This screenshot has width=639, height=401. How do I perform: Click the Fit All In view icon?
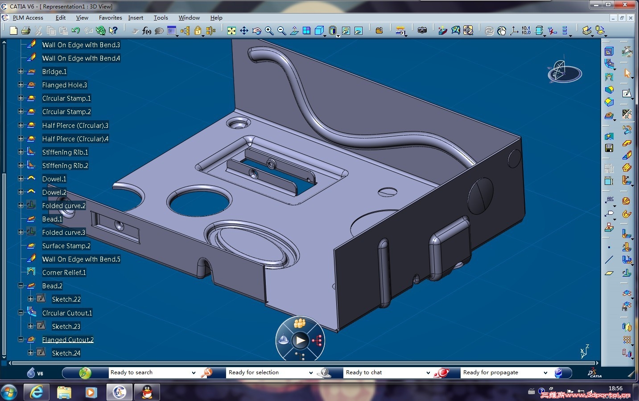tap(231, 30)
